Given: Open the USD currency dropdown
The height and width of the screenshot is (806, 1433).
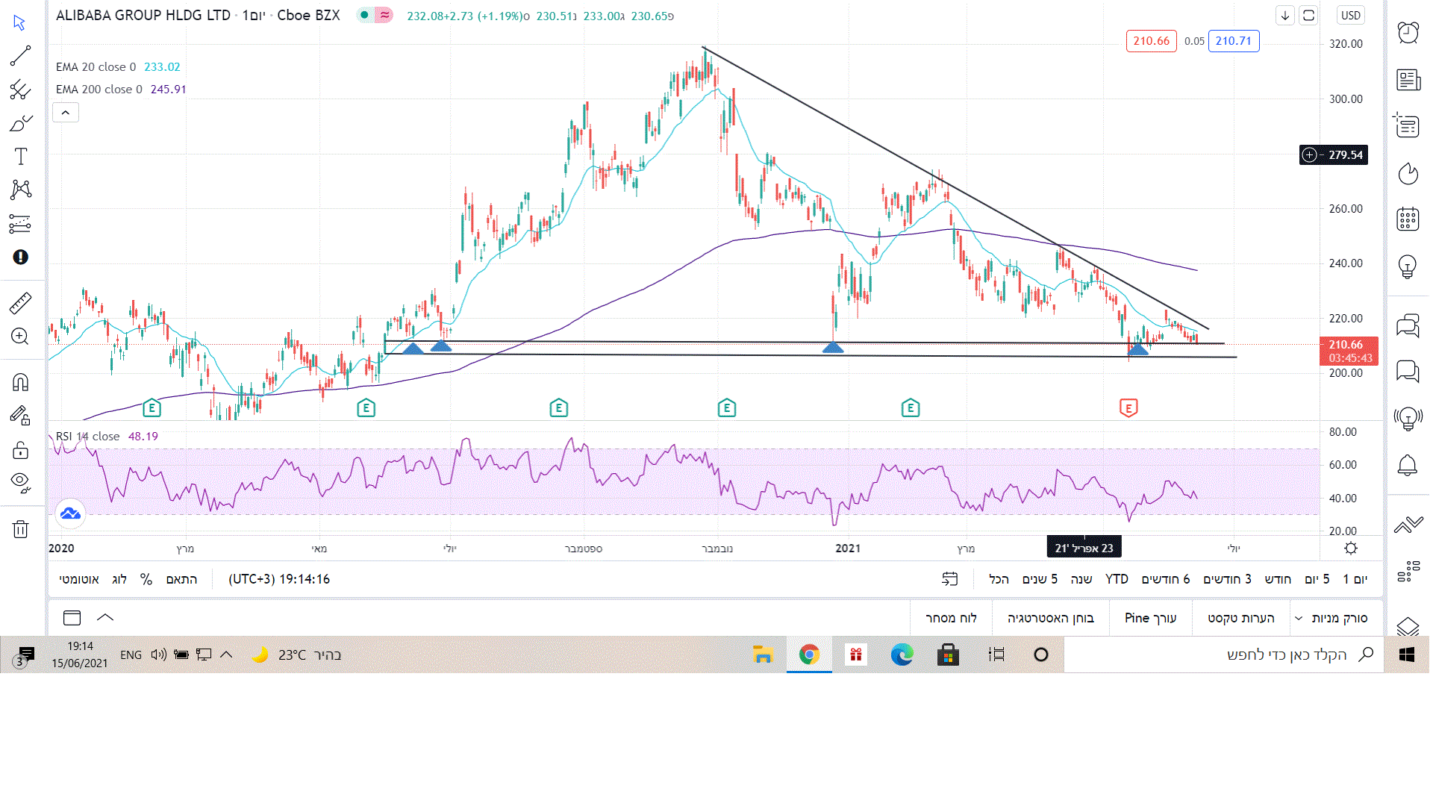Looking at the screenshot, I should coord(1351,16).
